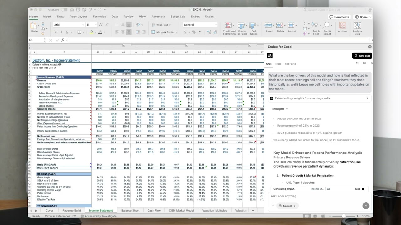Image resolution: width=401 pixels, height=225 pixels.
Task: Switch to the Trace tab in Endex pane
Action: tap(278, 64)
